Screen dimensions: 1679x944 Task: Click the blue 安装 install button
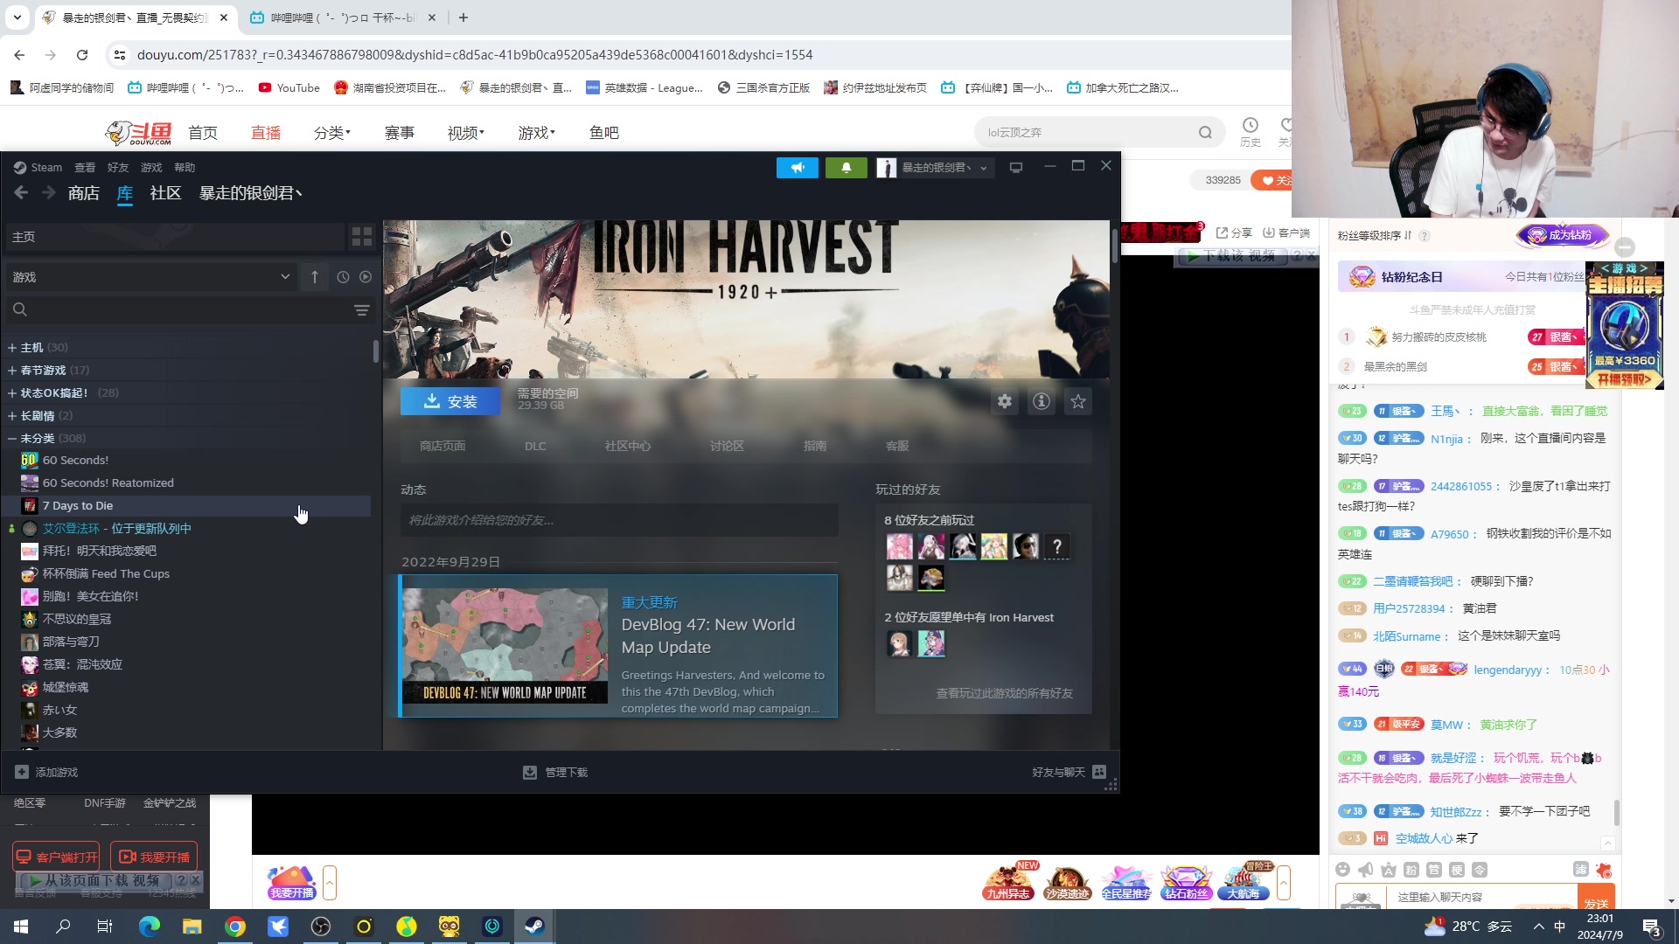(x=450, y=401)
